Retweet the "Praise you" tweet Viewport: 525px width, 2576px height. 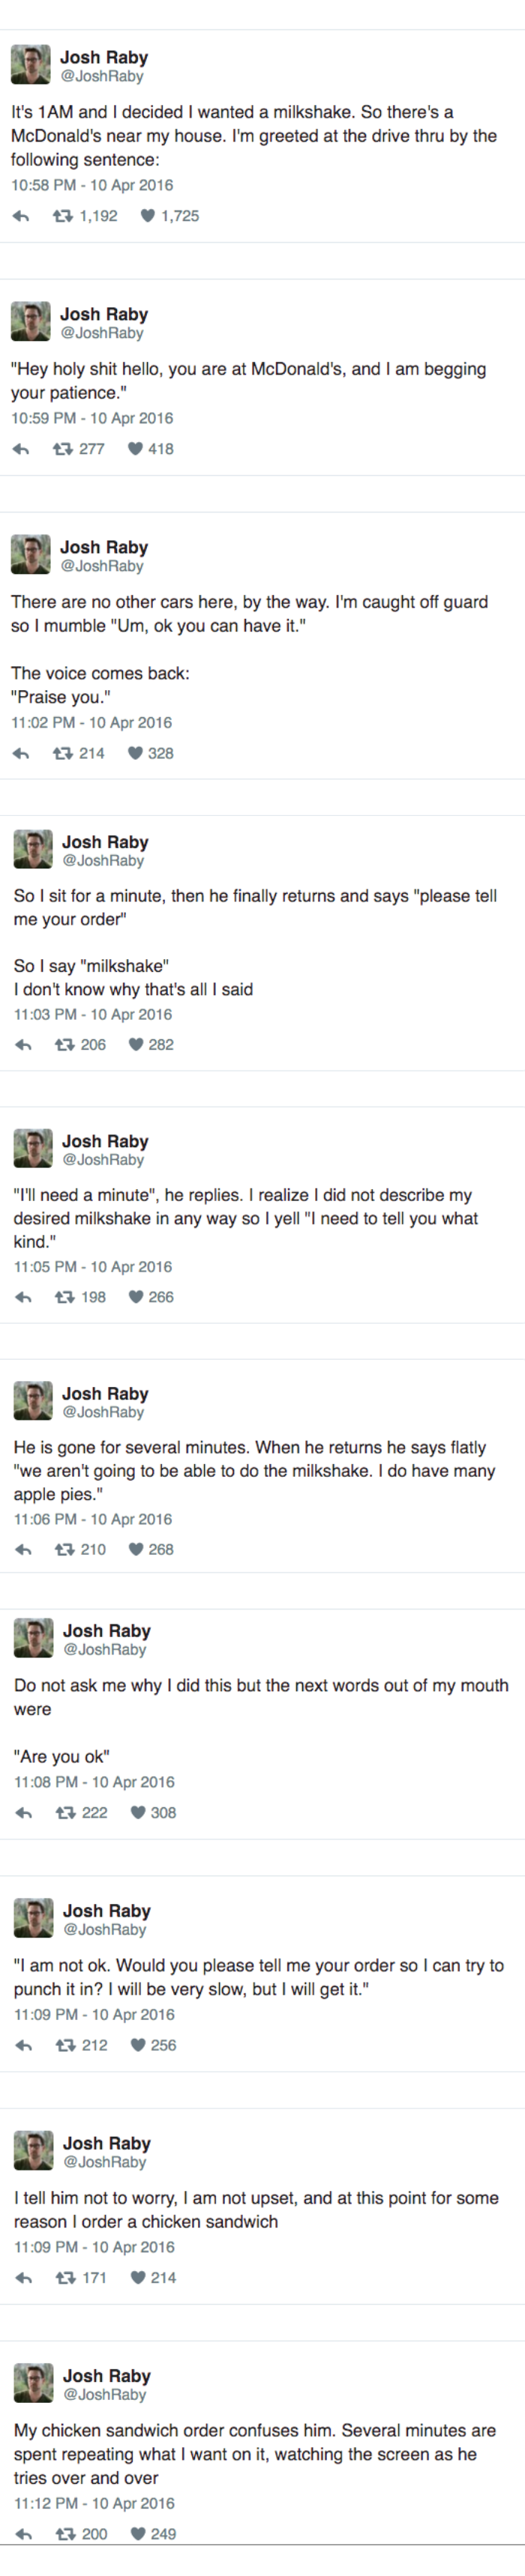62,753
